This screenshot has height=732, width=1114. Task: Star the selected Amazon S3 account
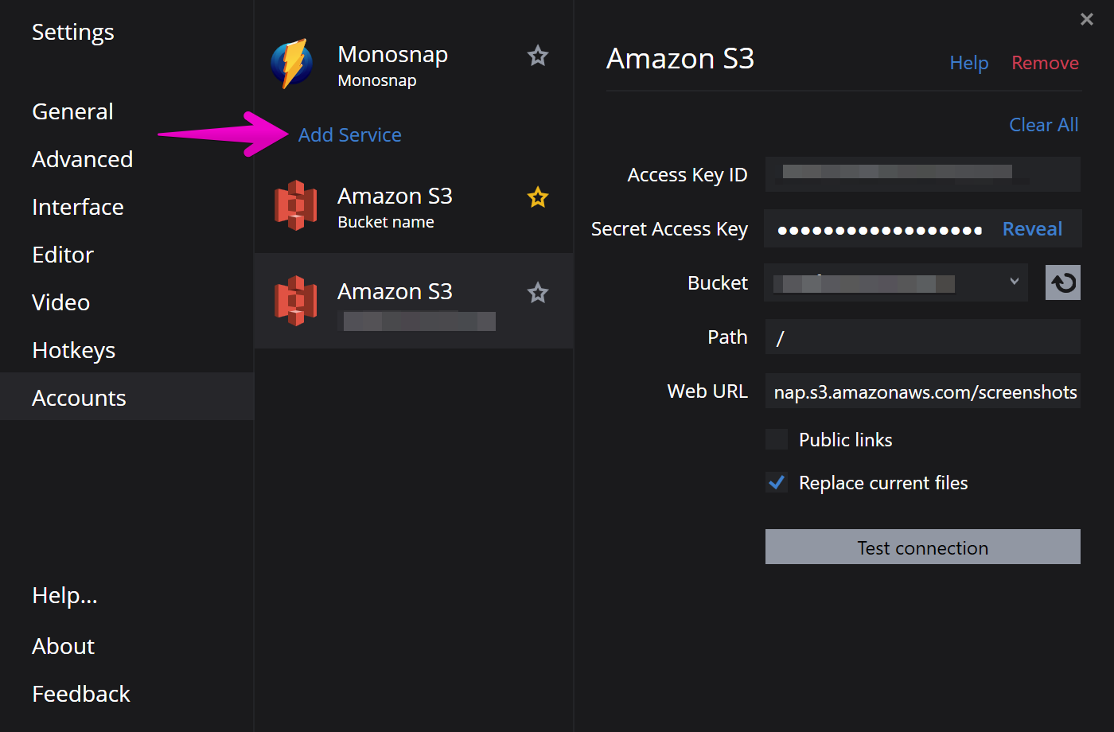[x=538, y=293]
